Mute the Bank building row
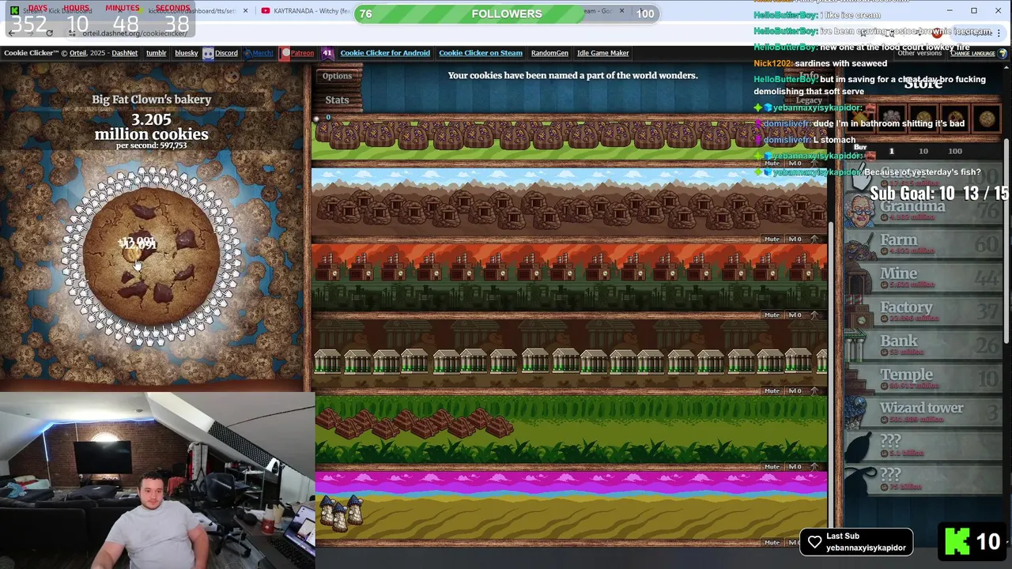The width and height of the screenshot is (1012, 569). coord(772,390)
